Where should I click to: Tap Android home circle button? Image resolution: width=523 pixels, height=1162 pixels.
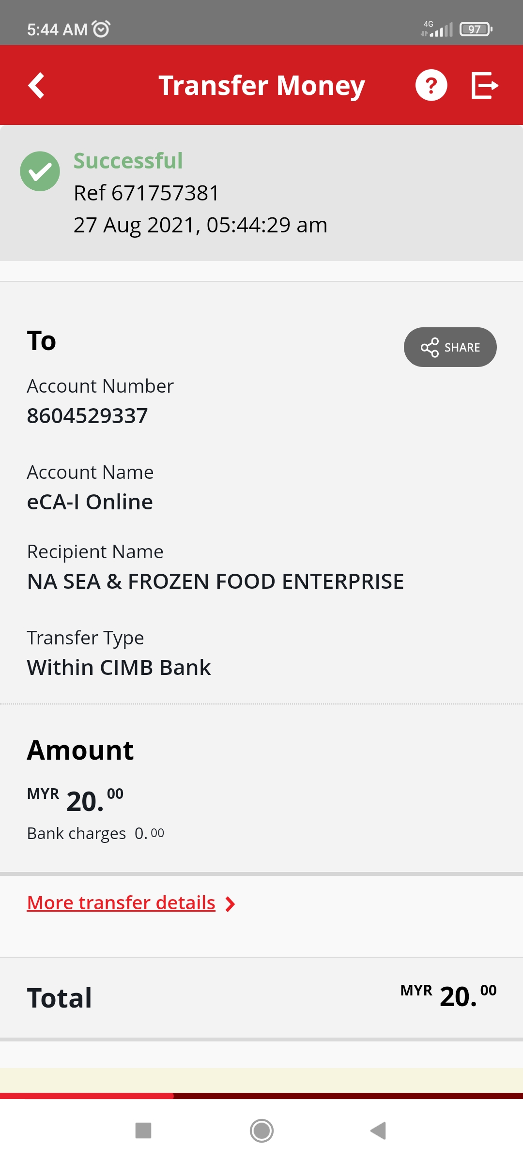click(x=261, y=1131)
